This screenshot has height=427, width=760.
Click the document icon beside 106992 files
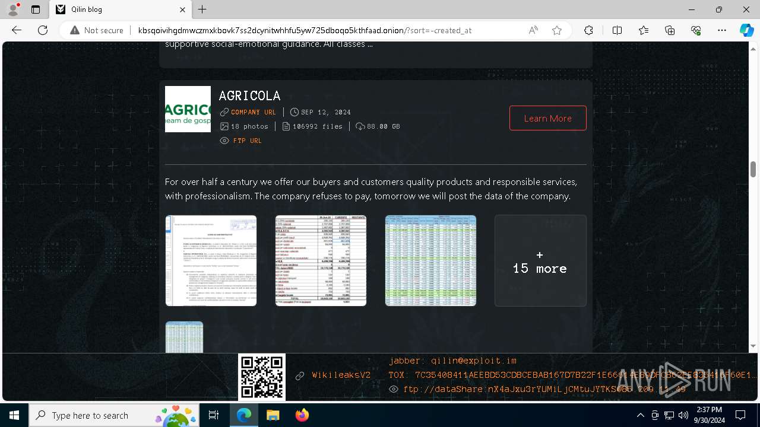click(286, 126)
